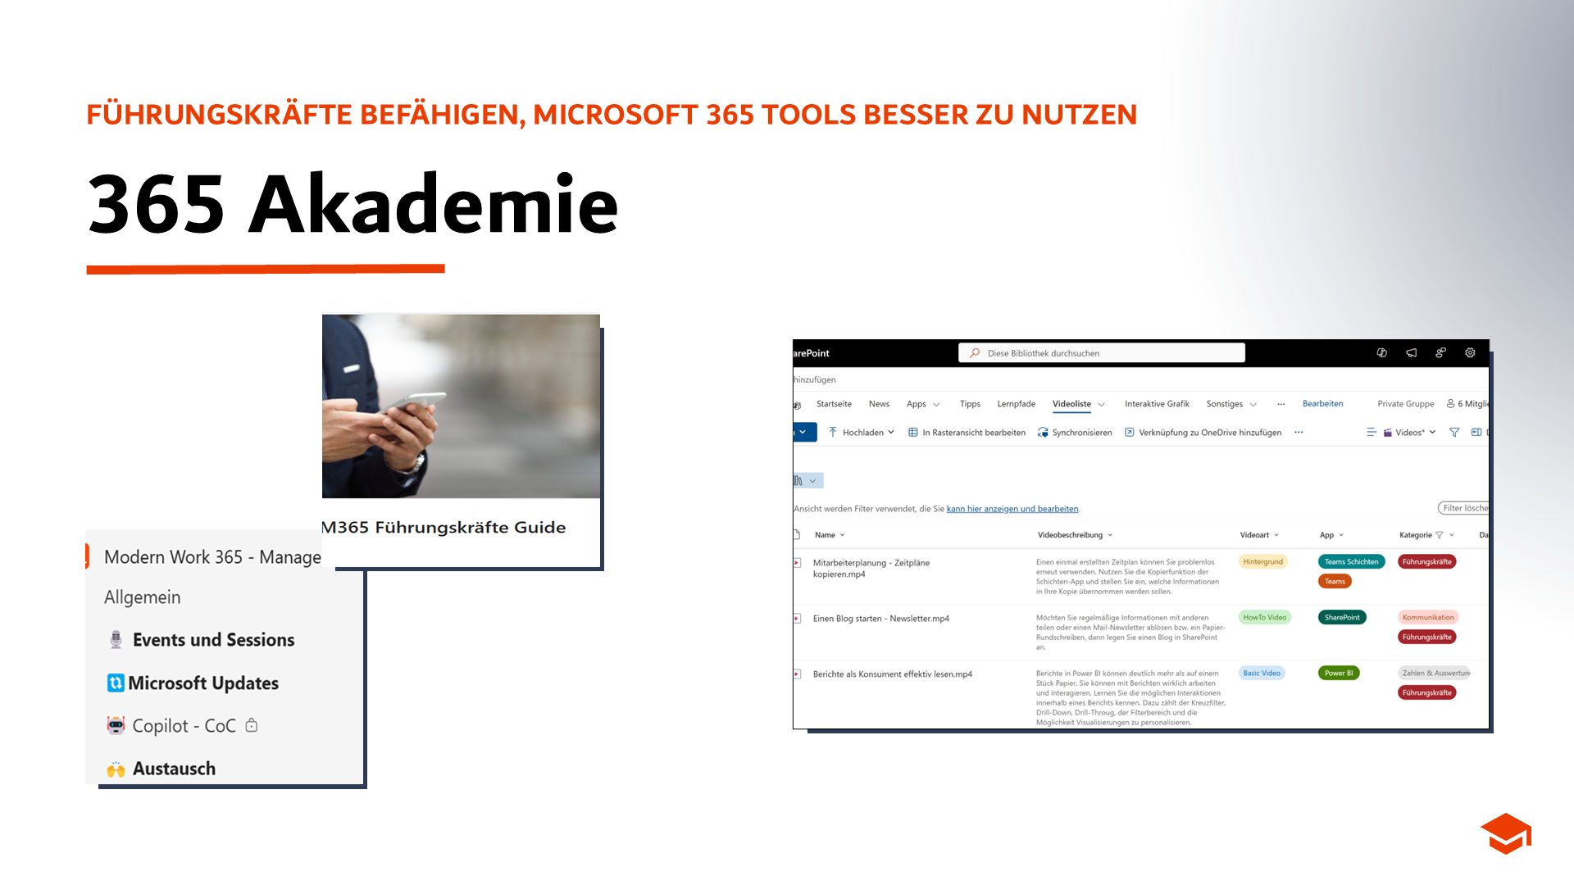Check the checkbox next to Einen Blog starten video
The height and width of the screenshot is (885, 1574).
pyautogui.click(x=796, y=618)
